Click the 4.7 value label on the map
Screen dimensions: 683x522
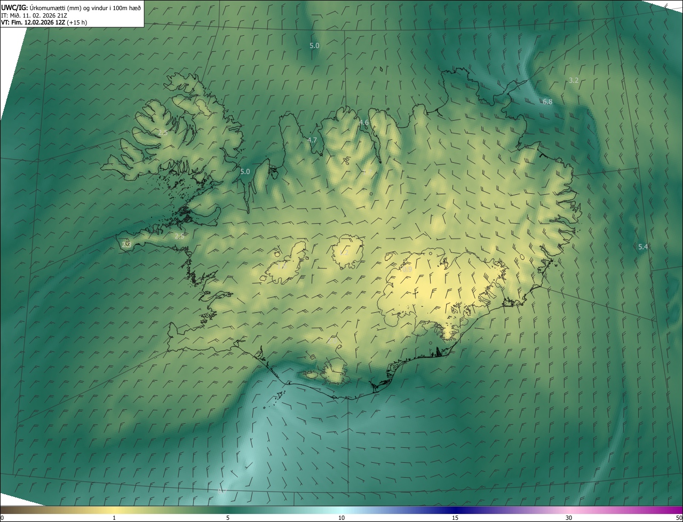[312, 140]
